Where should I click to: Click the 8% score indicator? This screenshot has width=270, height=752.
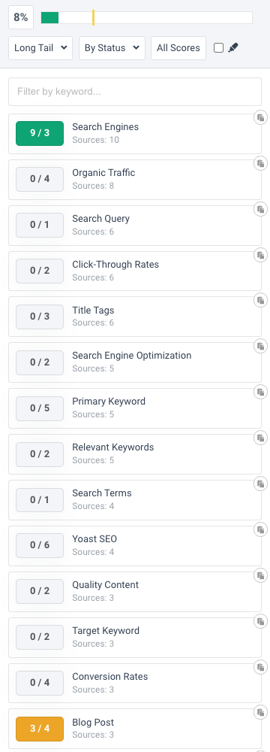coord(21,18)
